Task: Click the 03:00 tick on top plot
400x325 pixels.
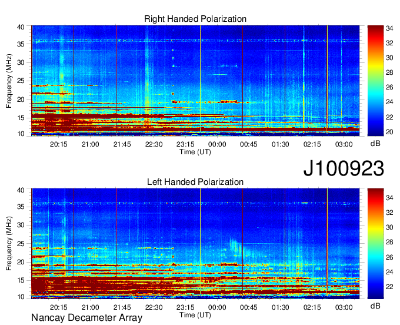Action: point(344,144)
